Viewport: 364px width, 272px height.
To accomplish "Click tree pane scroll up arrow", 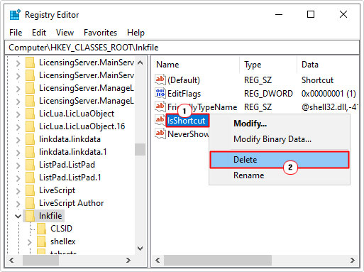I will coord(140,62).
